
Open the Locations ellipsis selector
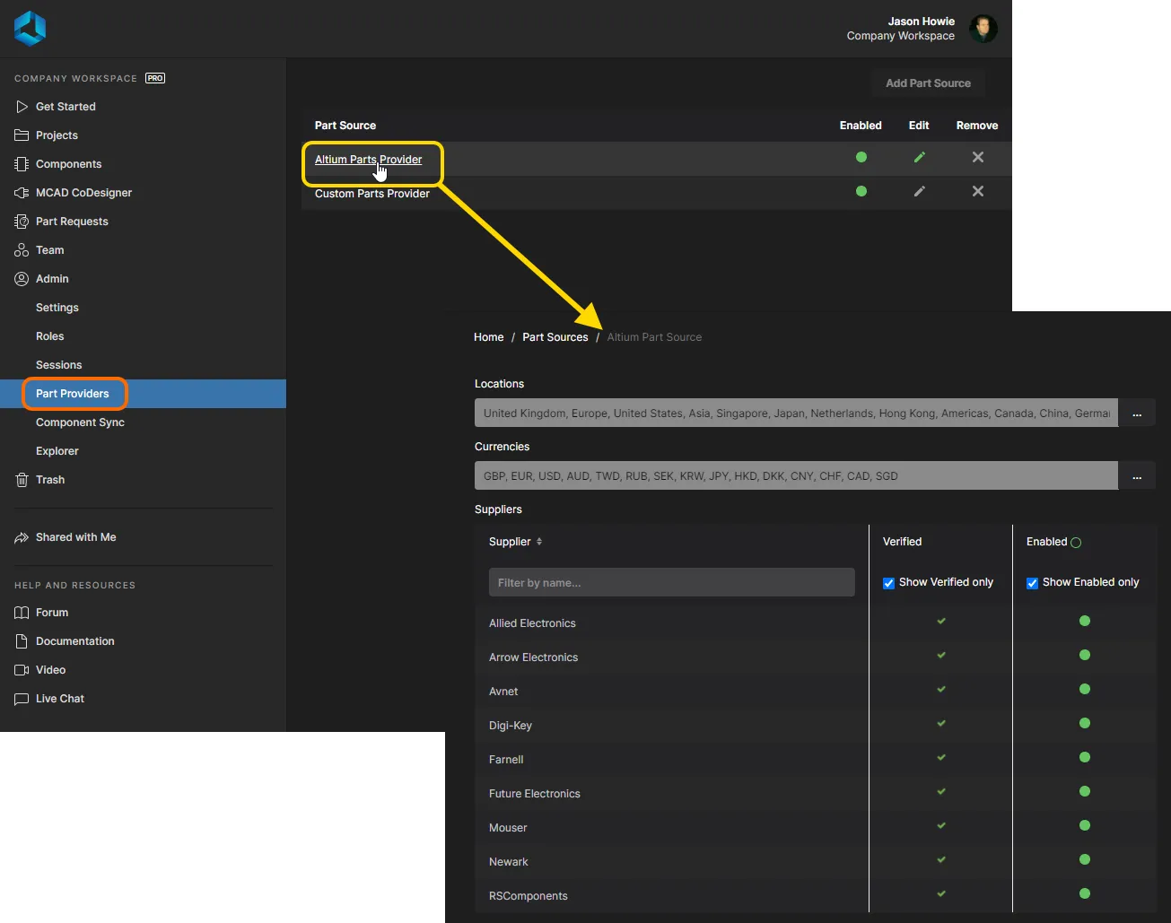click(x=1137, y=414)
